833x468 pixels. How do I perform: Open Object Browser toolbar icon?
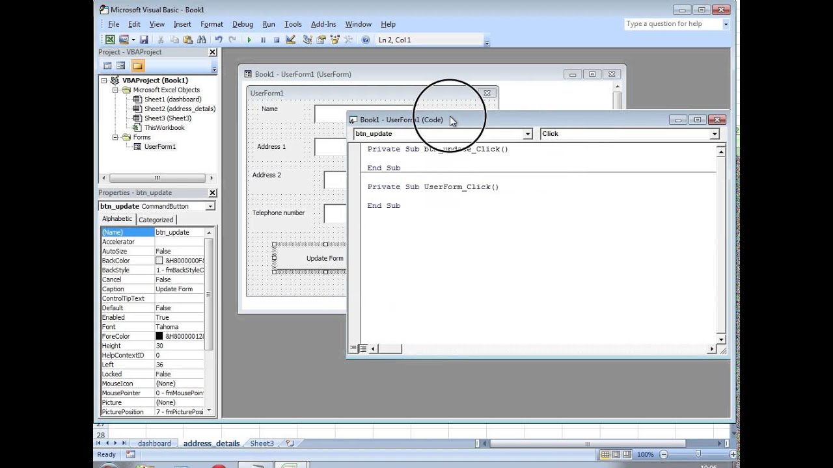click(335, 40)
